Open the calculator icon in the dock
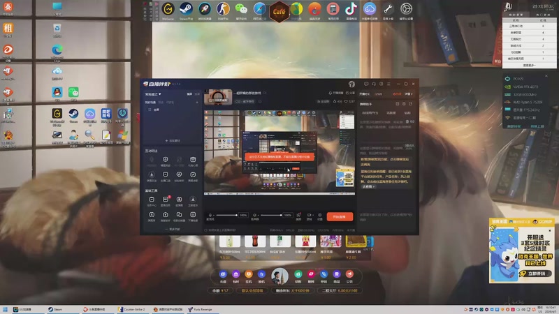559x314 pixels. pos(333,9)
